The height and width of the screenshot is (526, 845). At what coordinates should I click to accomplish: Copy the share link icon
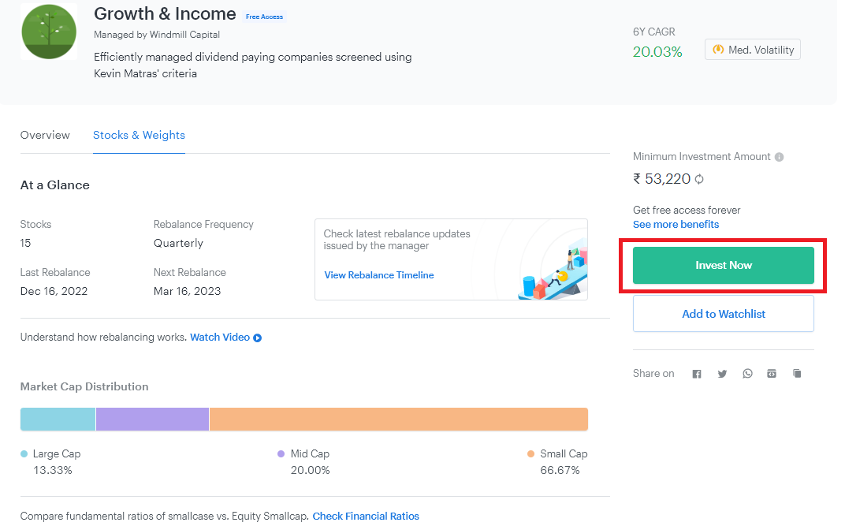click(x=797, y=374)
